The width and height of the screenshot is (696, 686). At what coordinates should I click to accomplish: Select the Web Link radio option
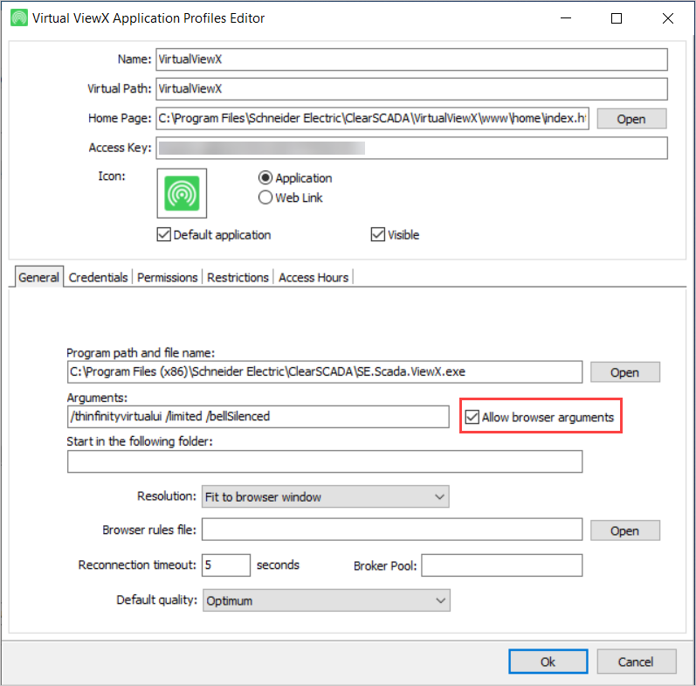(265, 197)
